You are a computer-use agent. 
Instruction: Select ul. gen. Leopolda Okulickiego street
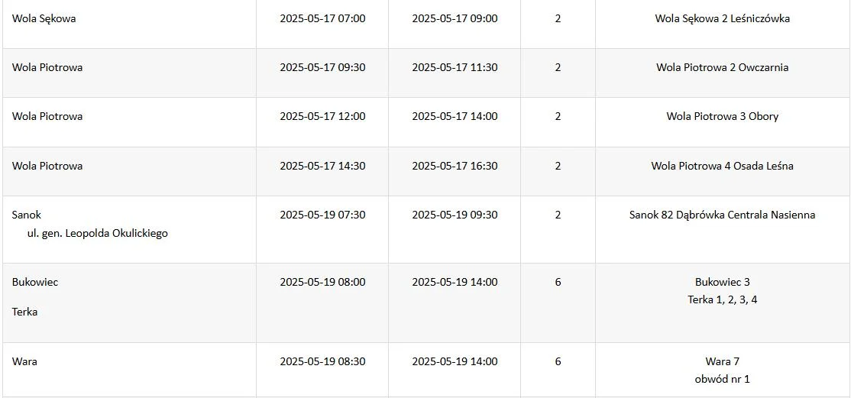(98, 234)
